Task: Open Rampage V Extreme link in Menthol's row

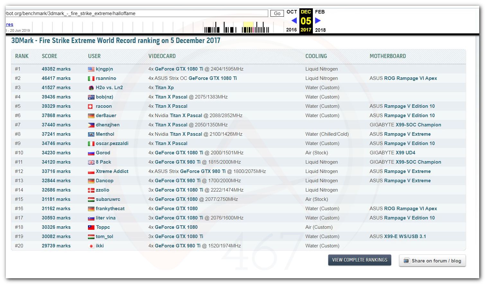Action: [407, 134]
